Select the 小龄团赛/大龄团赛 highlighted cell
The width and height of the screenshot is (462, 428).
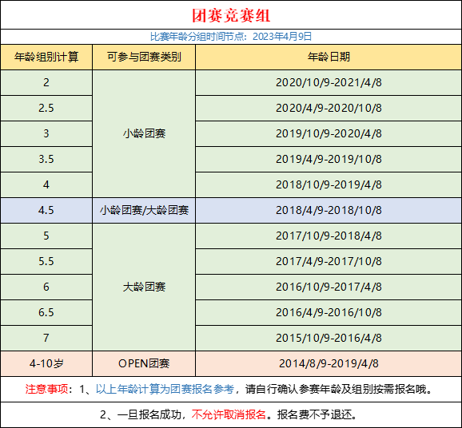point(144,210)
